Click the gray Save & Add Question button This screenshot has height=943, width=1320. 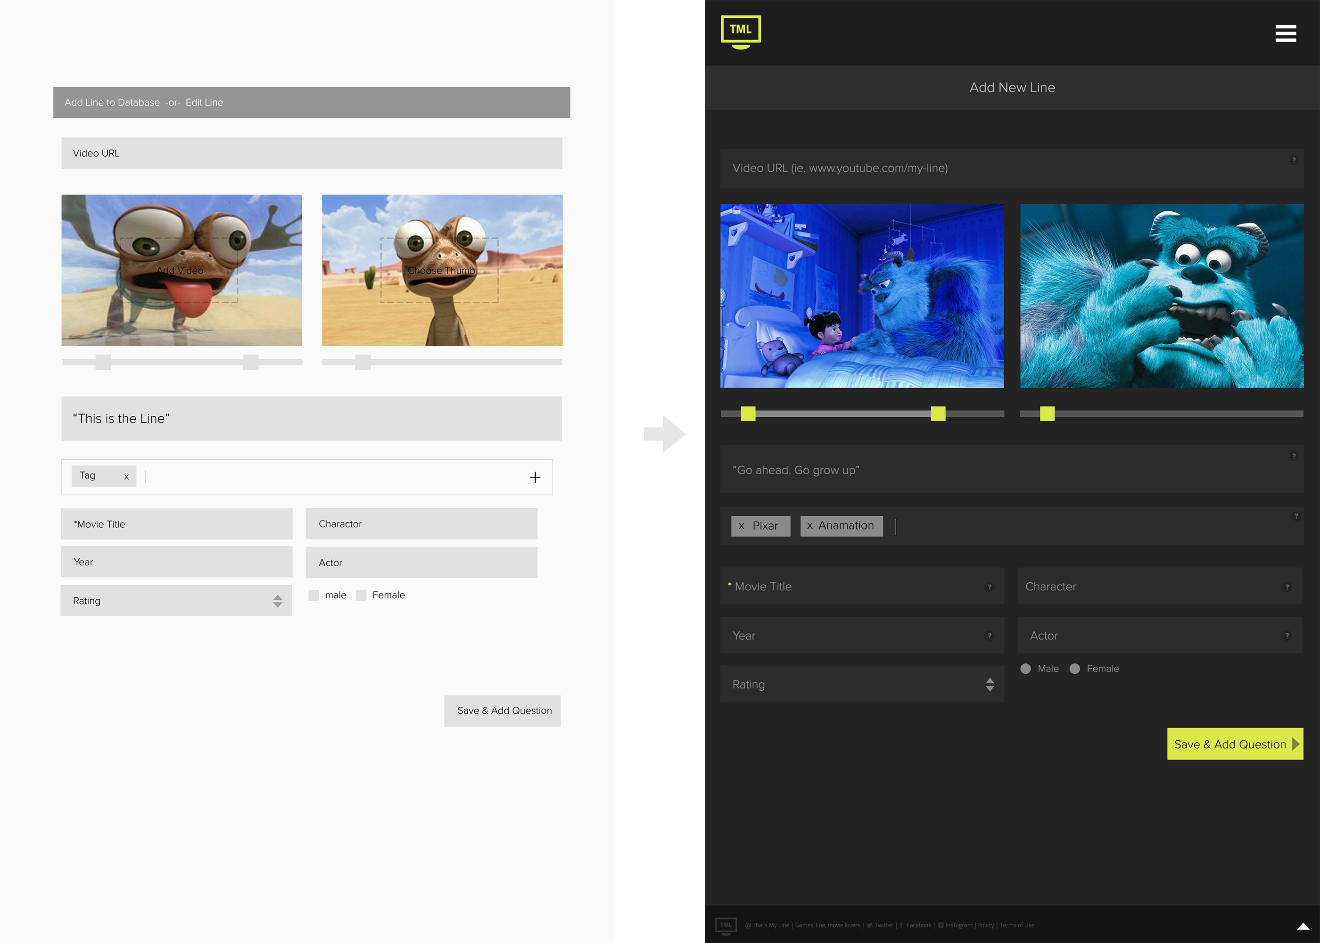pos(503,711)
